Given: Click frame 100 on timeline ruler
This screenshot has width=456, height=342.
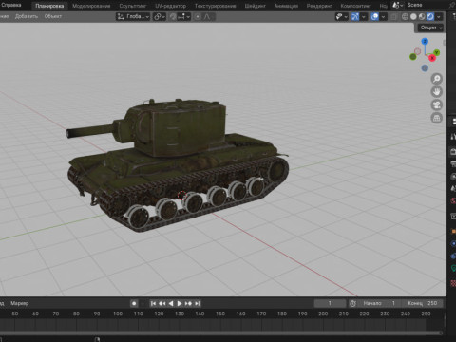Looking at the screenshot, I should 118,313.
